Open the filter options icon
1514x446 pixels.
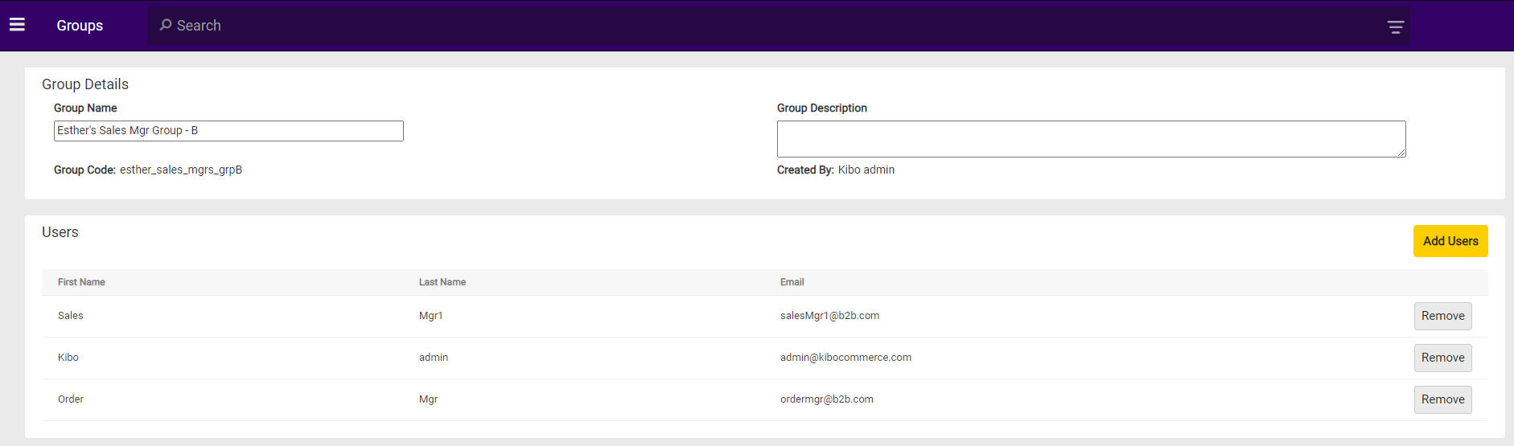[1396, 27]
